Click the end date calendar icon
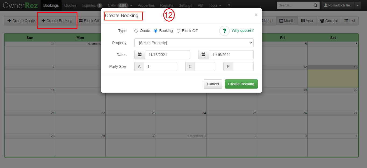Image resolution: width=367 pixels, height=168 pixels. tap(204, 55)
